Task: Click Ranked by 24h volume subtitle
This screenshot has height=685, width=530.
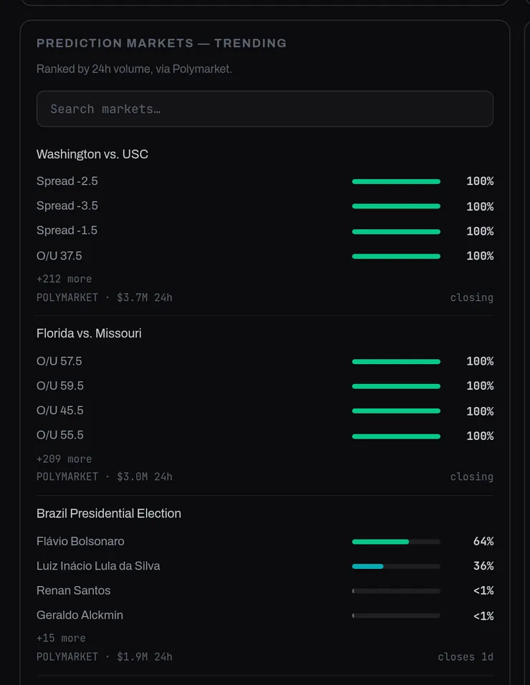Action: click(x=134, y=69)
